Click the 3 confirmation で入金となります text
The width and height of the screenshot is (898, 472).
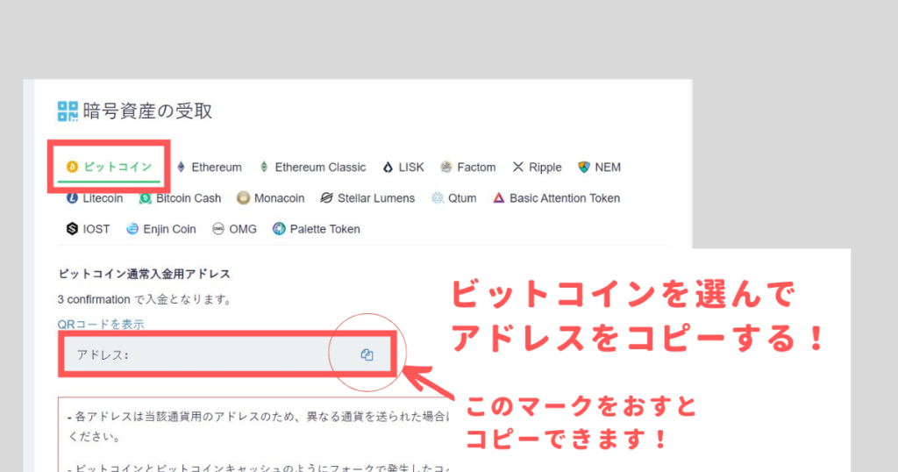tap(145, 299)
